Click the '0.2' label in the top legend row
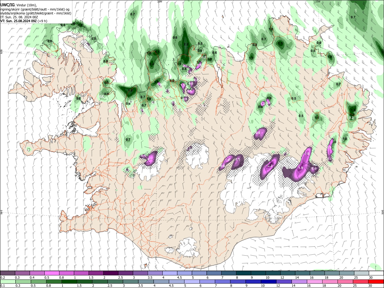384x288 pixels. pos(2,277)
